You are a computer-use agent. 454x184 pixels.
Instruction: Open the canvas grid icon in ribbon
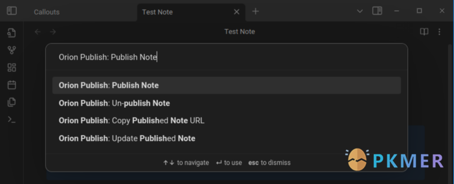click(x=12, y=68)
